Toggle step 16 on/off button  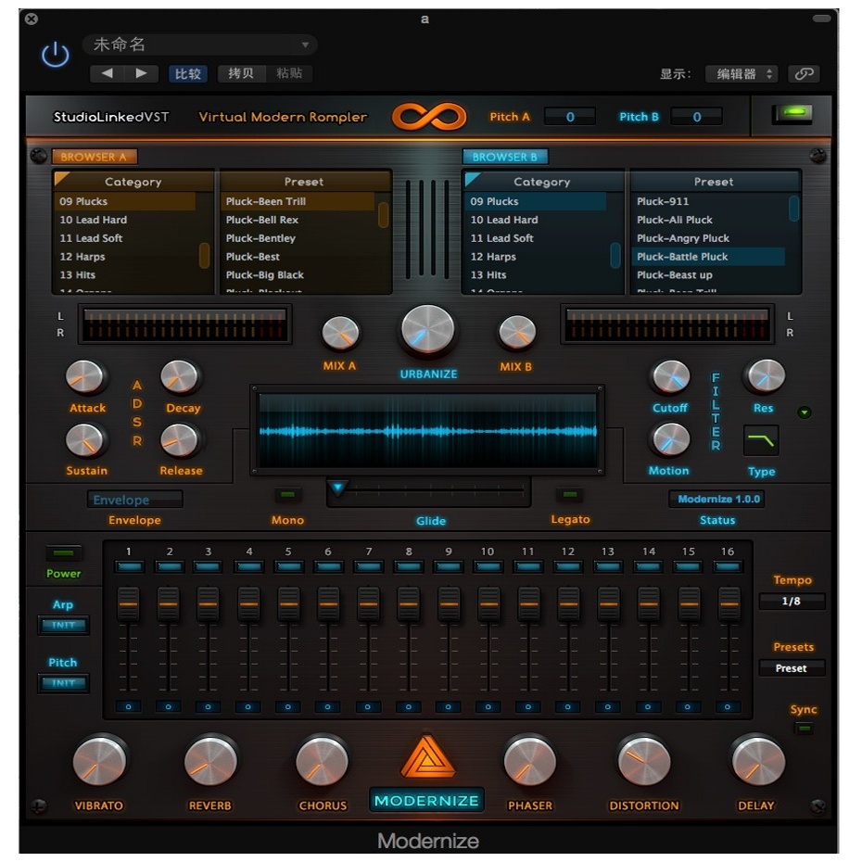click(x=728, y=566)
